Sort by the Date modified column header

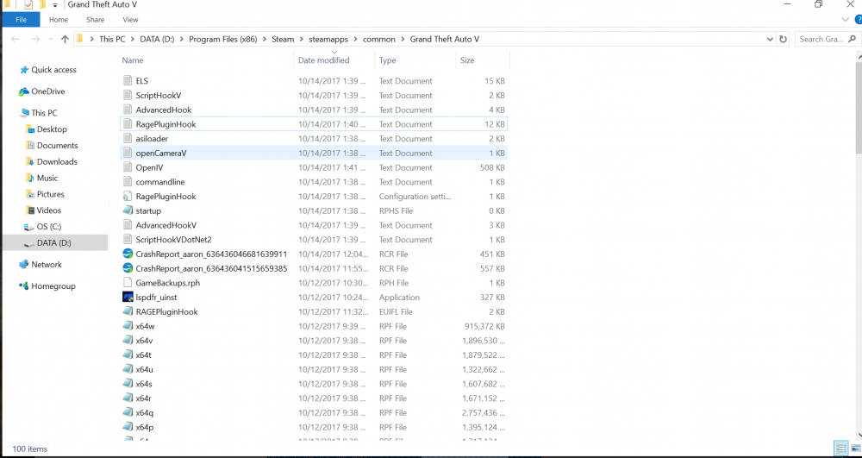tap(324, 60)
